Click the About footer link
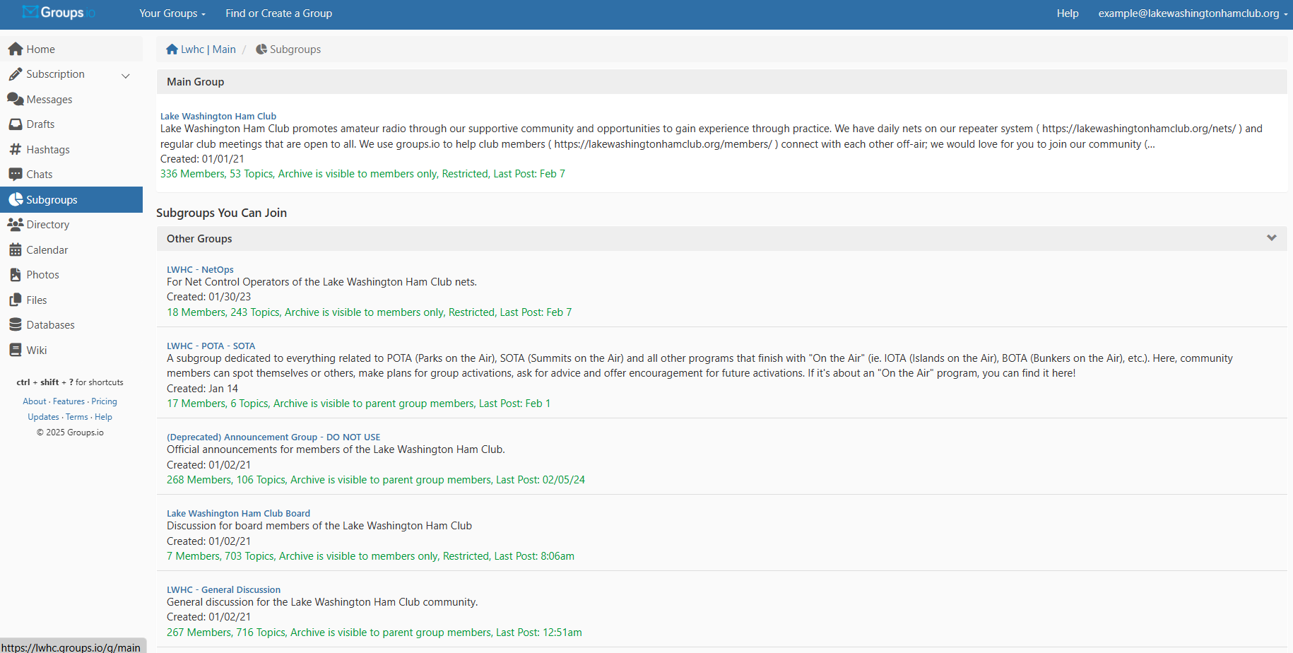Viewport: 1293px width, 653px height. point(35,401)
